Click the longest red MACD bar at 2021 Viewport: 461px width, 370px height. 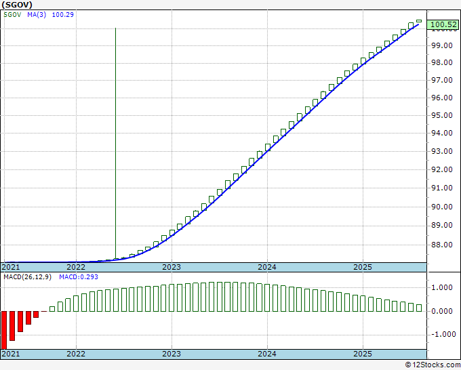(4, 330)
